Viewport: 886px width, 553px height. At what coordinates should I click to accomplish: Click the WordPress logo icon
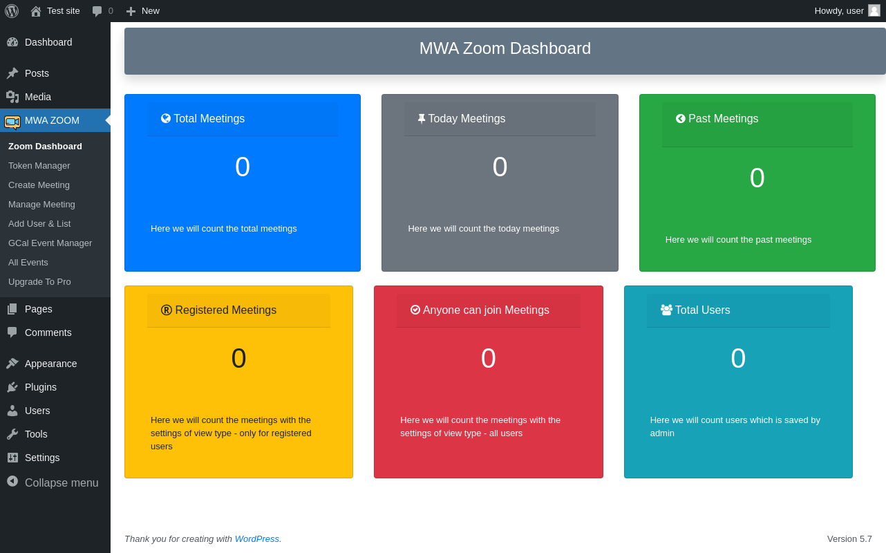click(12, 11)
